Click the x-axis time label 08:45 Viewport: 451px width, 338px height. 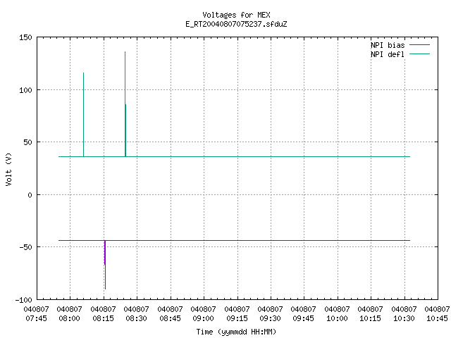170,318
